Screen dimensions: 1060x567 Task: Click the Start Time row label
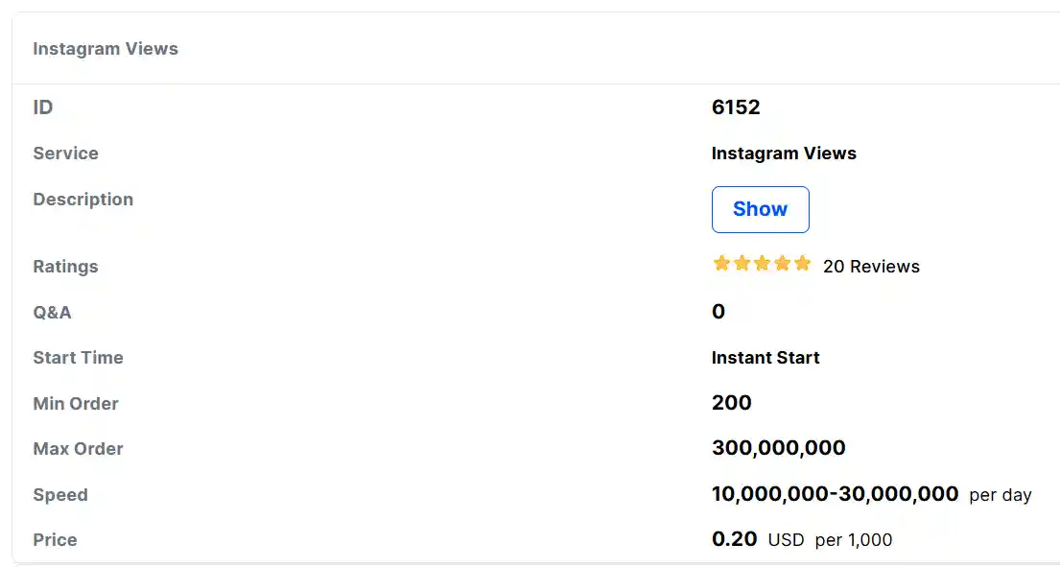pos(78,358)
